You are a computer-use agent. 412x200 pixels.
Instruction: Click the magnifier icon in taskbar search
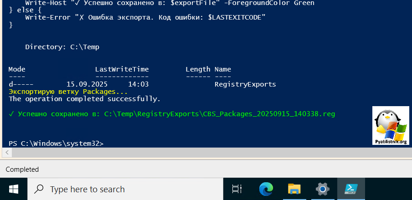click(39, 189)
